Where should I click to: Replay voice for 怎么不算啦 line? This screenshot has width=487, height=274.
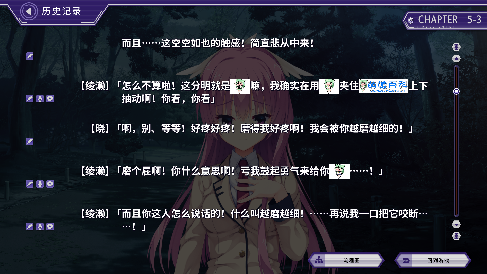click(x=40, y=99)
